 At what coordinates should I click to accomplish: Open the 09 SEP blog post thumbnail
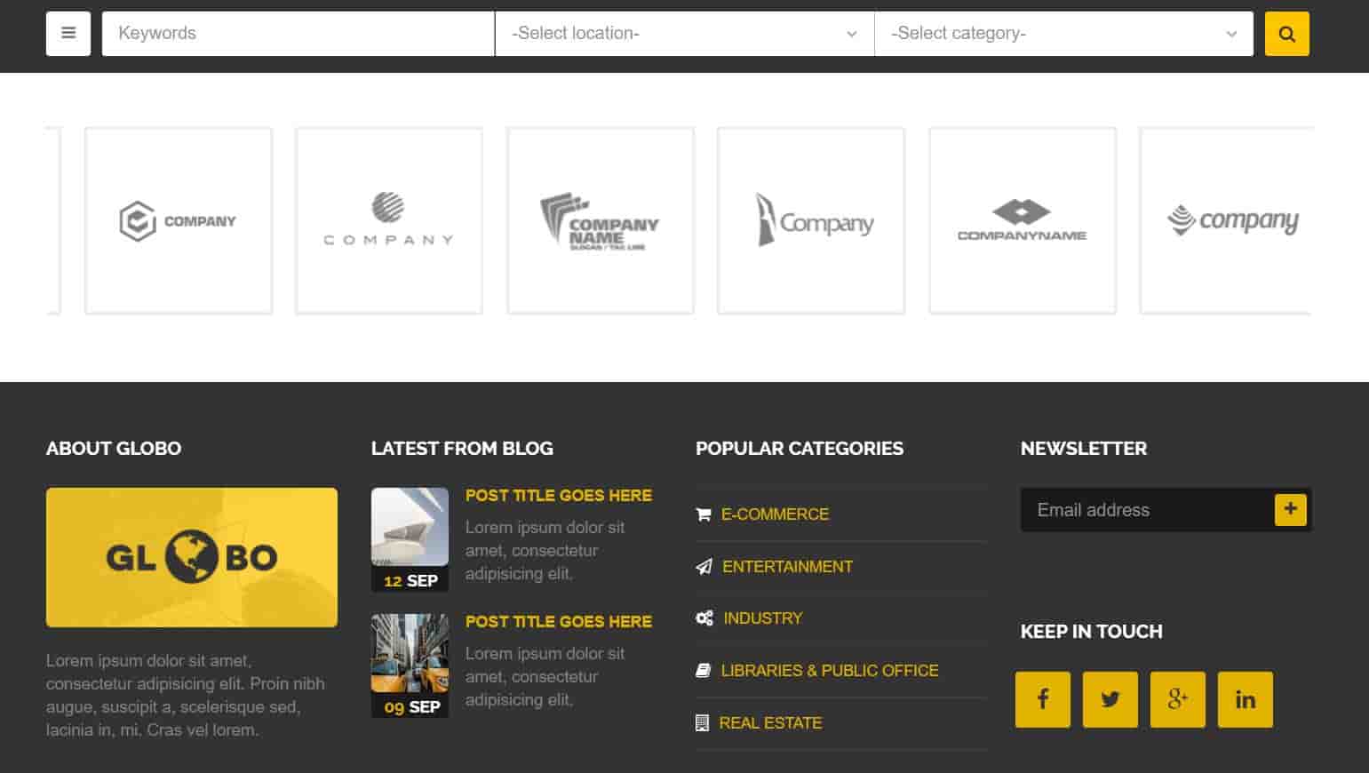(410, 654)
